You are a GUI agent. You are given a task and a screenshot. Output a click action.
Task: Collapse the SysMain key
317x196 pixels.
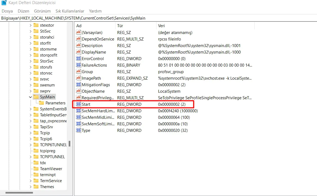[x=30, y=97]
